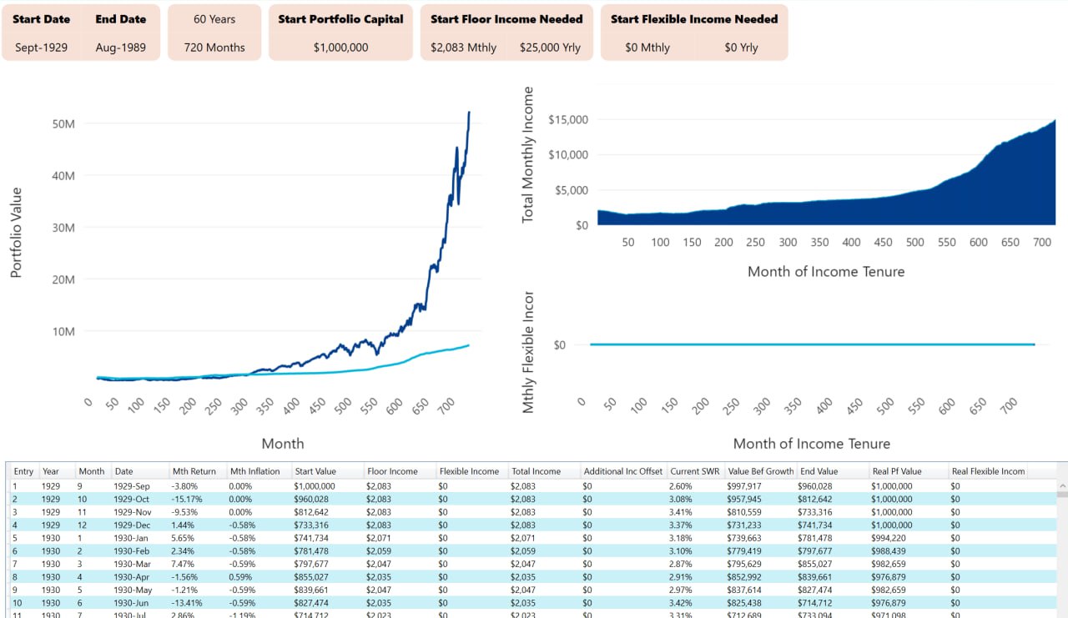This screenshot has width=1068, height=618.
Task: Select the 1929-Oct row in the table
Action: (x=132, y=499)
